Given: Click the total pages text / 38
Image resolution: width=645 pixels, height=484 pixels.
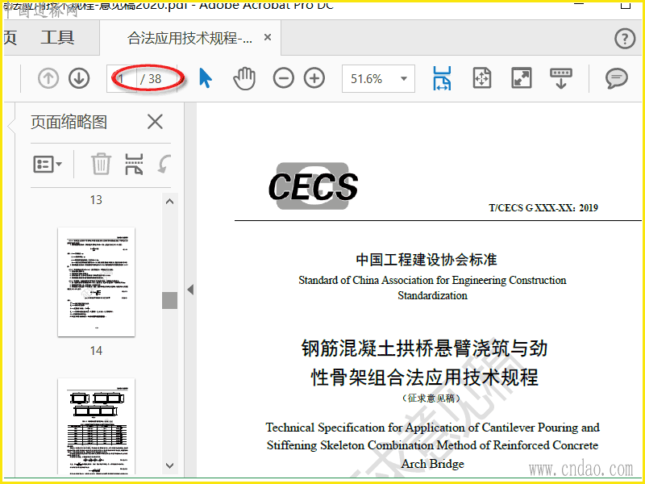Looking at the screenshot, I should (151, 78).
